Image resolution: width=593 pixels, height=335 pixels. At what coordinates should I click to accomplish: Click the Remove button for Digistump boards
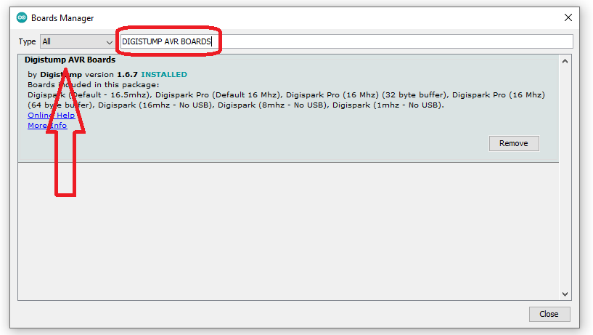[x=514, y=143]
